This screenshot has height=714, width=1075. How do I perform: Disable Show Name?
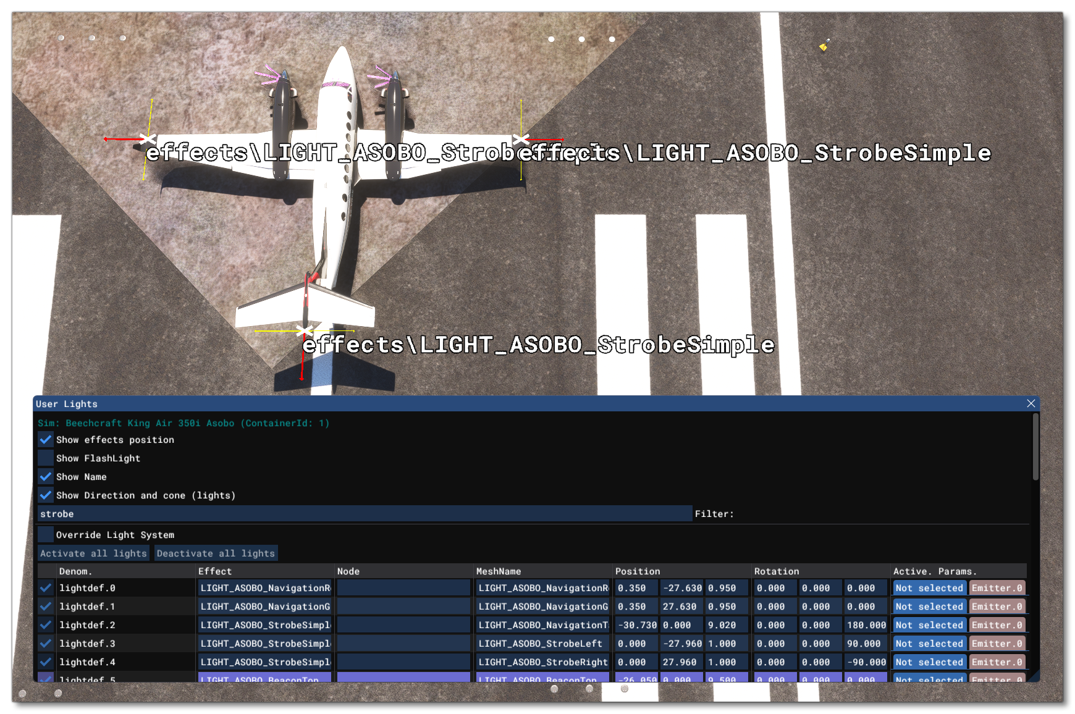point(45,476)
